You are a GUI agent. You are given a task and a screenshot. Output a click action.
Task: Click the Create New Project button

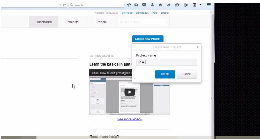[x=148, y=39]
